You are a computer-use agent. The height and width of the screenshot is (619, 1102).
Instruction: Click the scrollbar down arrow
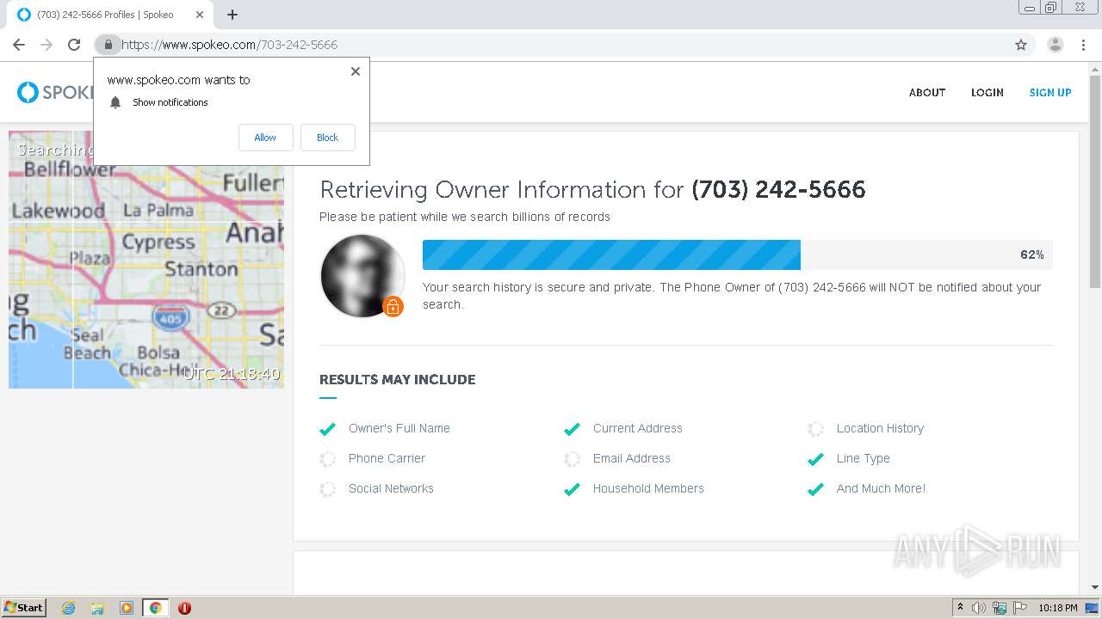1095,587
